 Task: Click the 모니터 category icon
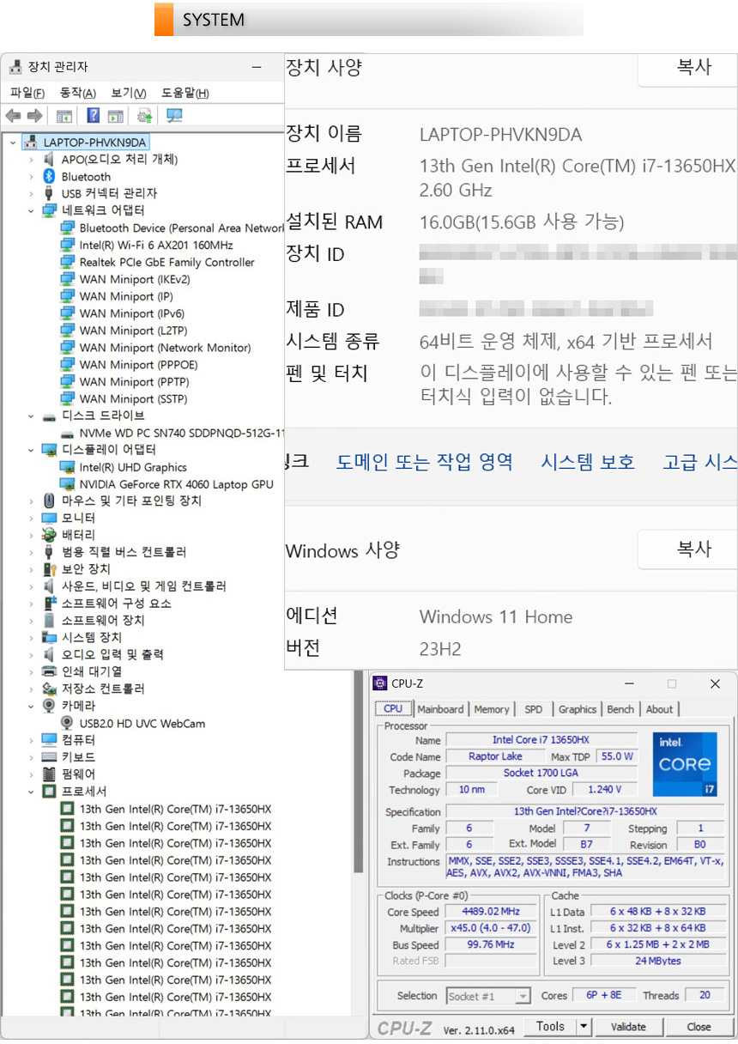tap(50, 518)
